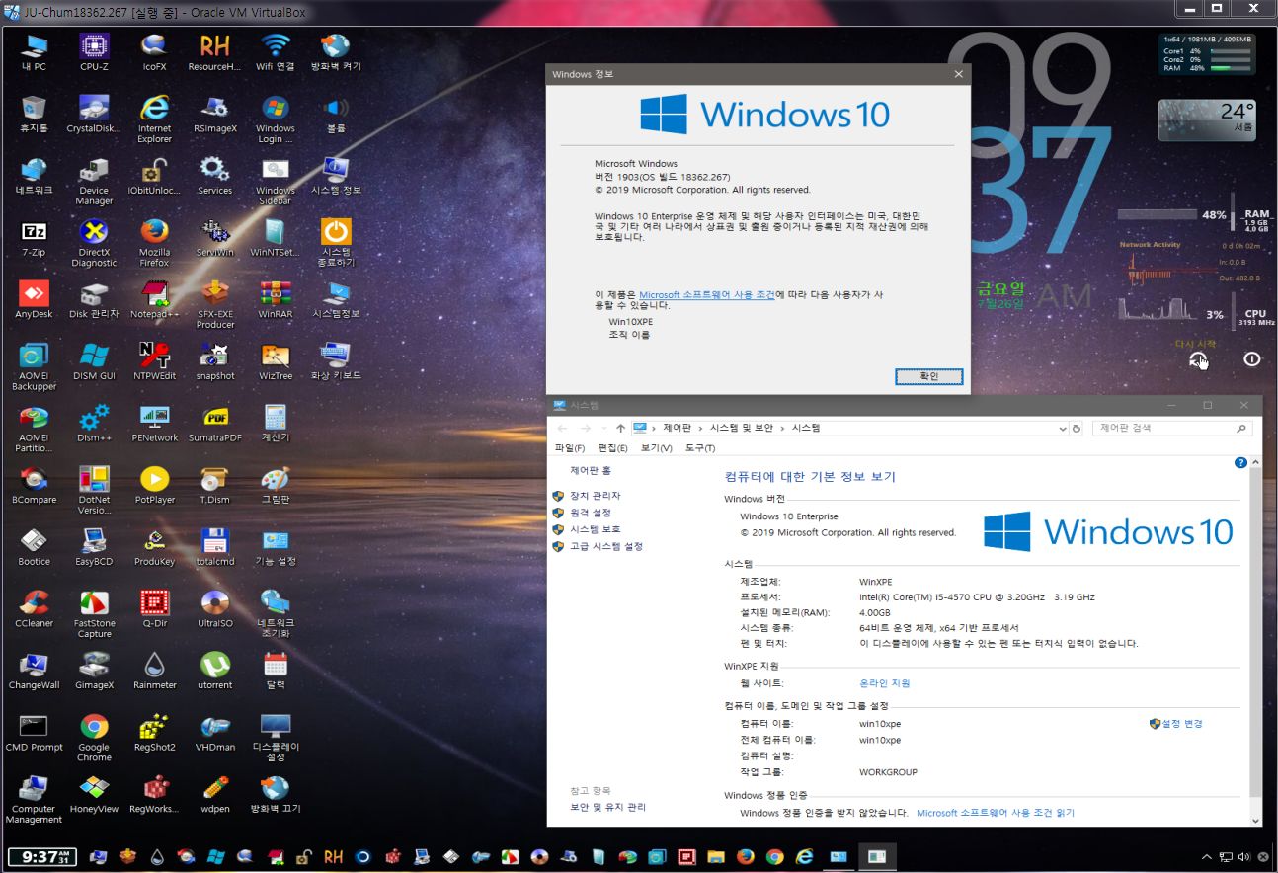
Task: Click Firefox icon in the taskbar
Action: click(746, 857)
